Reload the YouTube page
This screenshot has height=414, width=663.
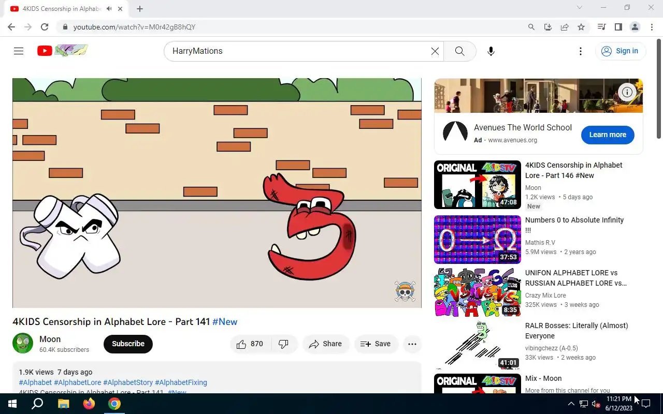point(45,27)
